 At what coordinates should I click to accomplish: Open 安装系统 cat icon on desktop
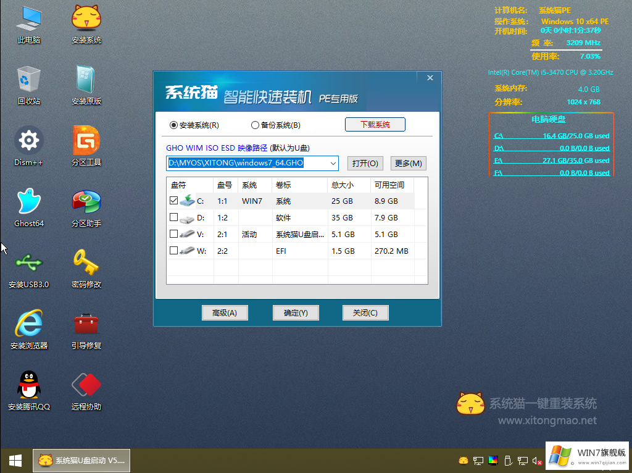click(x=86, y=24)
